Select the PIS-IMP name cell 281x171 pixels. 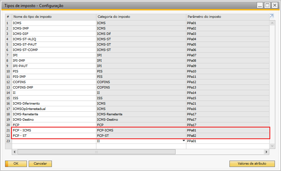pos(54,77)
